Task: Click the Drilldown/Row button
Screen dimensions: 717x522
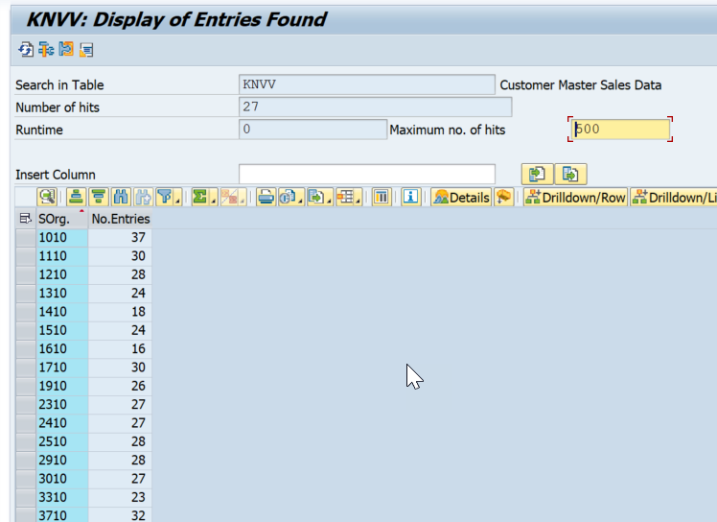Action: coord(575,198)
